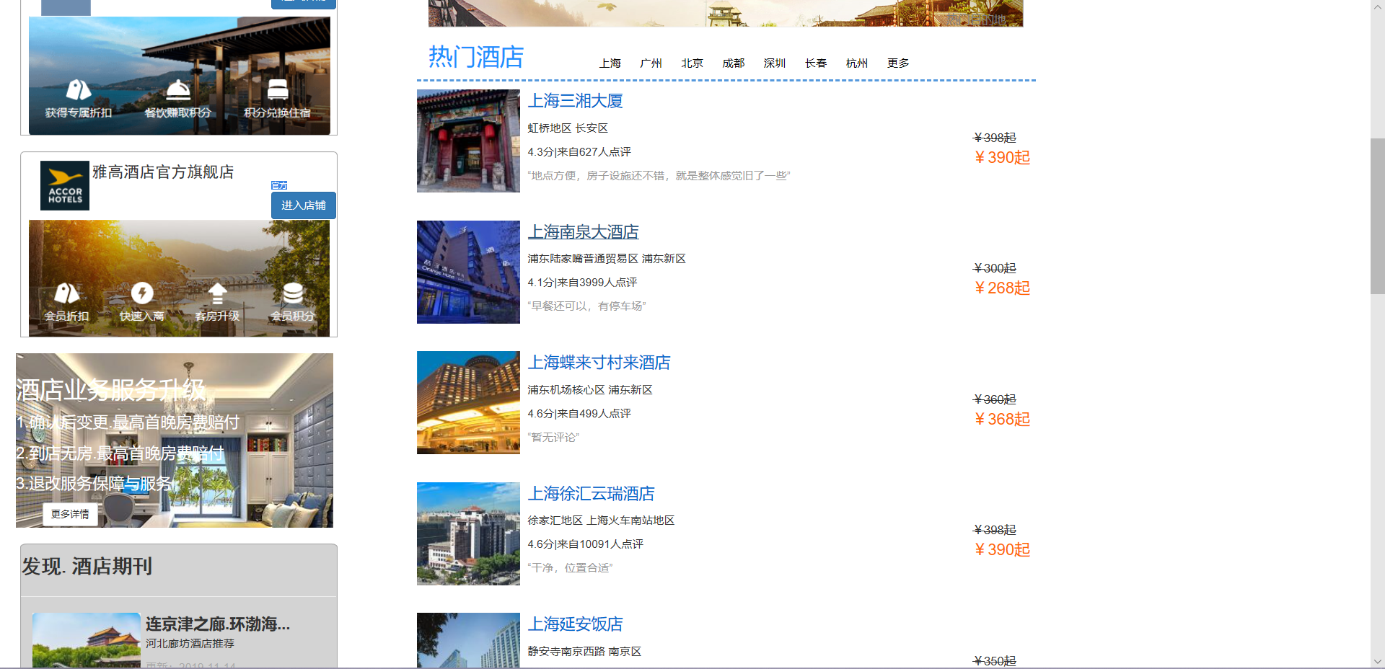
Task: Click the 客房升级 upgrade arrow icon
Action: click(217, 293)
